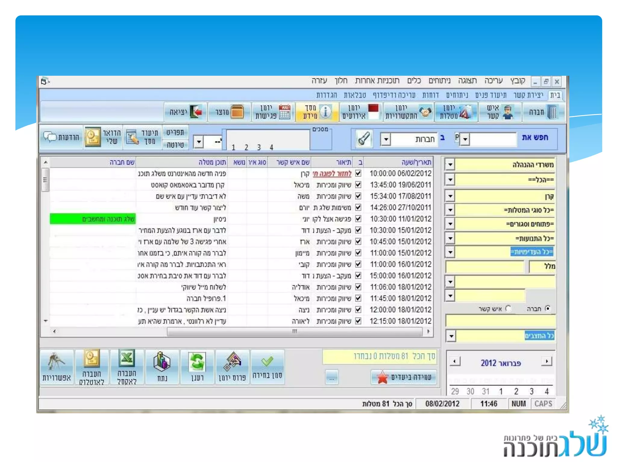617x462 pixels.
Task: Click the flashlight search icon
Action: (364, 139)
